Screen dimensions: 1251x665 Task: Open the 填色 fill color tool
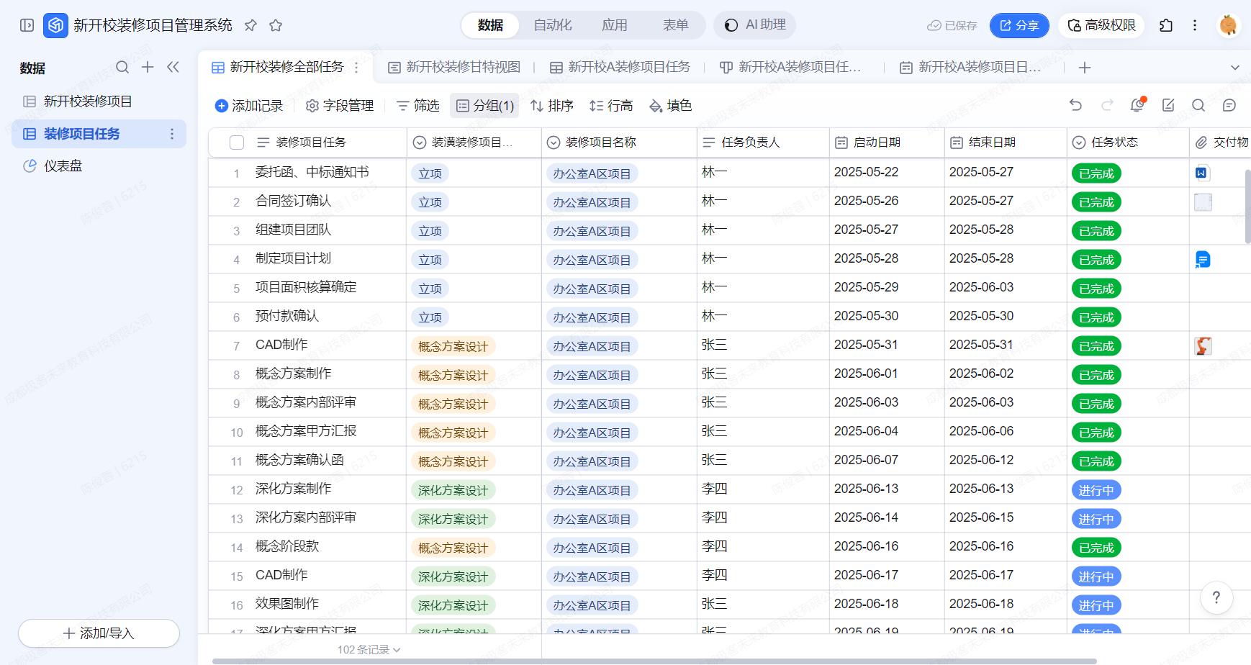pos(670,106)
